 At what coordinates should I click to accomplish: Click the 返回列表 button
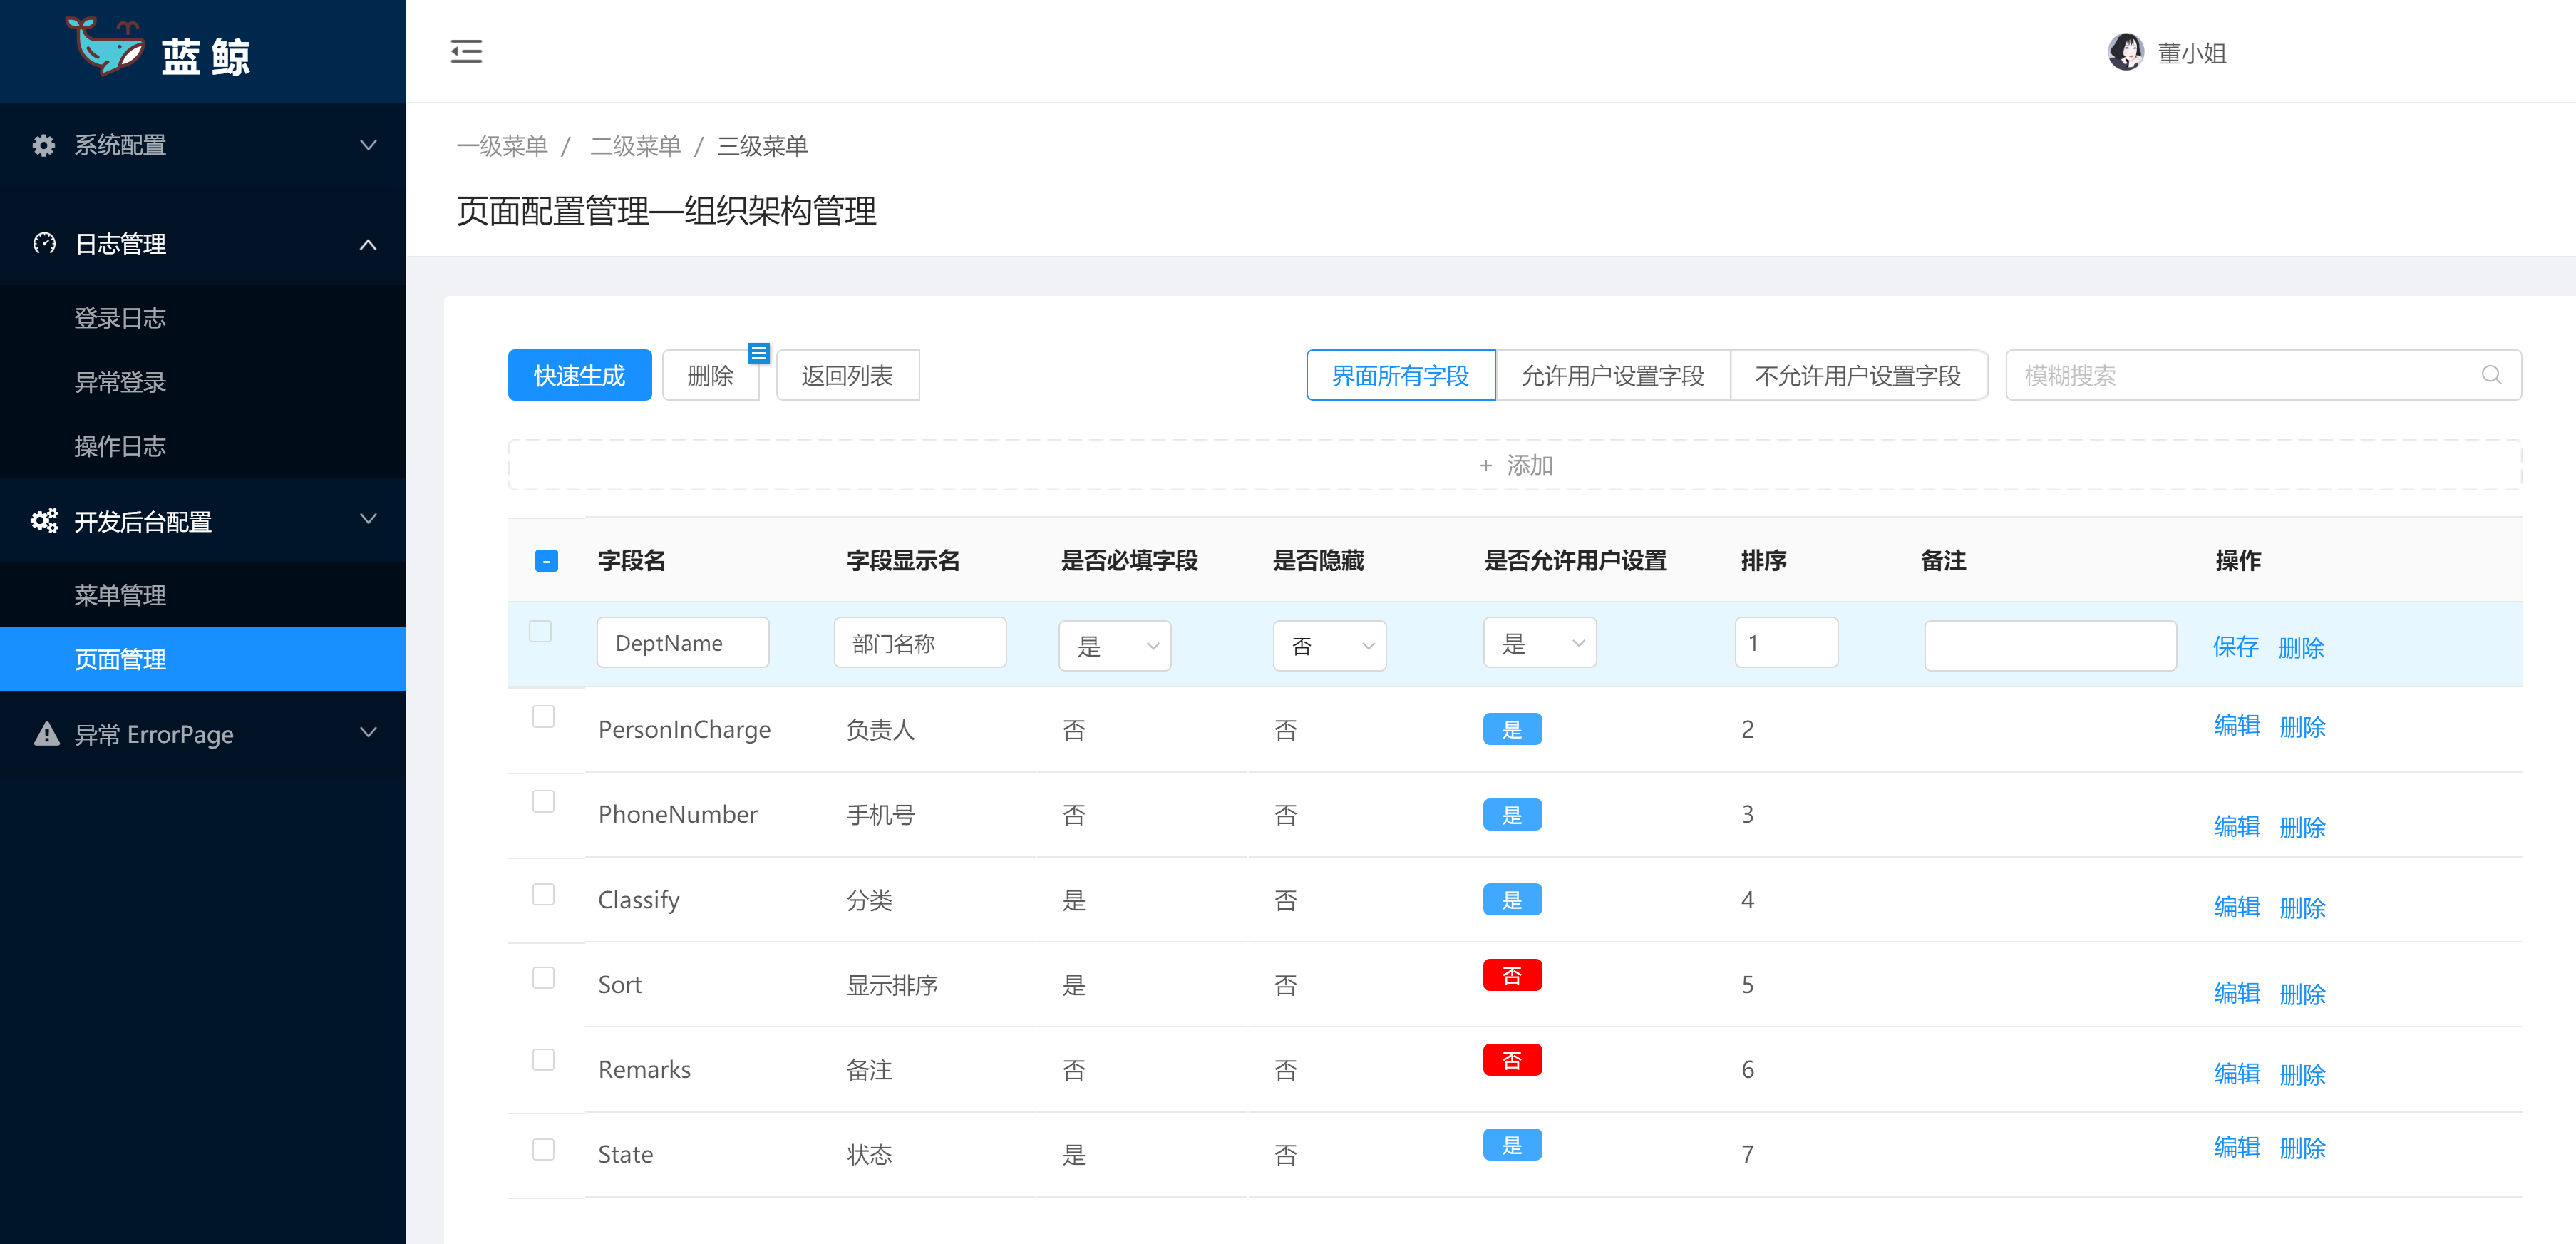(847, 375)
